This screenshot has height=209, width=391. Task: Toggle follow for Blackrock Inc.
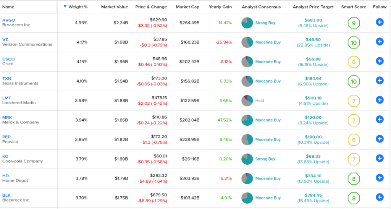[380, 197]
